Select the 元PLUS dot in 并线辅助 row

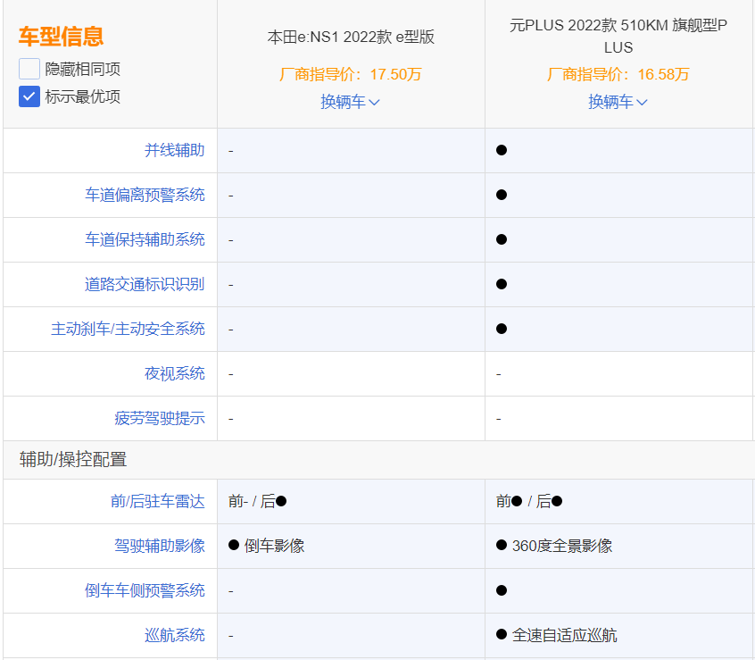pos(502,150)
